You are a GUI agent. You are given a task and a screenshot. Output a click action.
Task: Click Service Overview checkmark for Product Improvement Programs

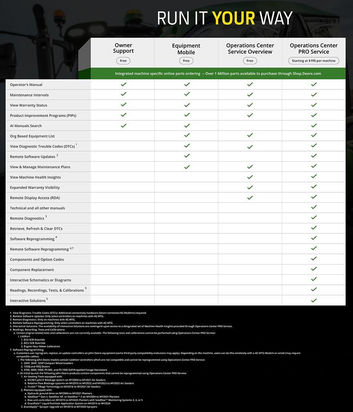coord(250,115)
